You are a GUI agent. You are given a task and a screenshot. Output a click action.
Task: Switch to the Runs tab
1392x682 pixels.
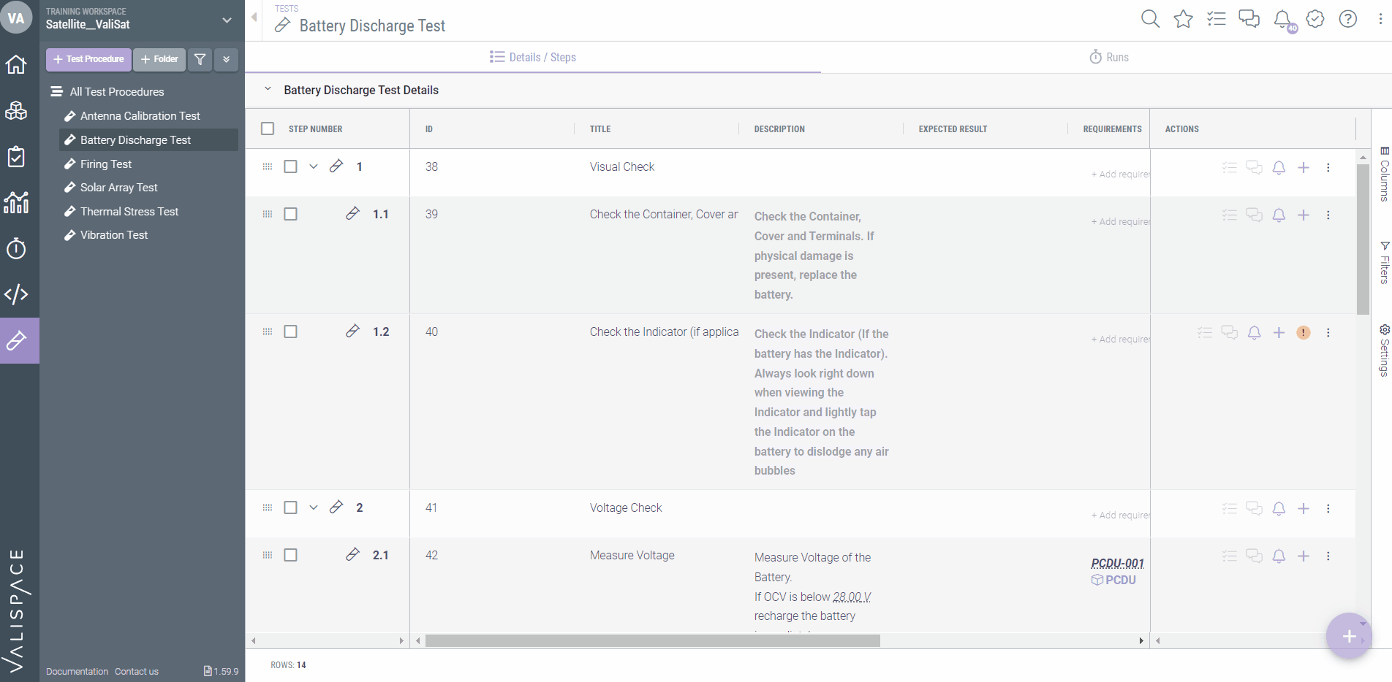click(x=1109, y=57)
